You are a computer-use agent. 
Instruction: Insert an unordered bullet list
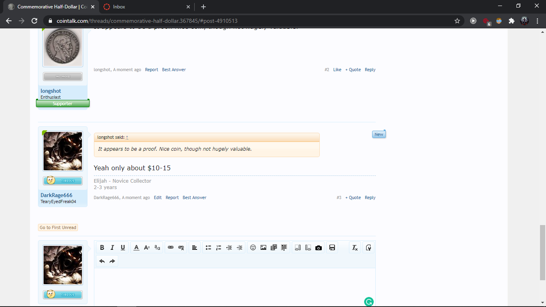coord(208,248)
